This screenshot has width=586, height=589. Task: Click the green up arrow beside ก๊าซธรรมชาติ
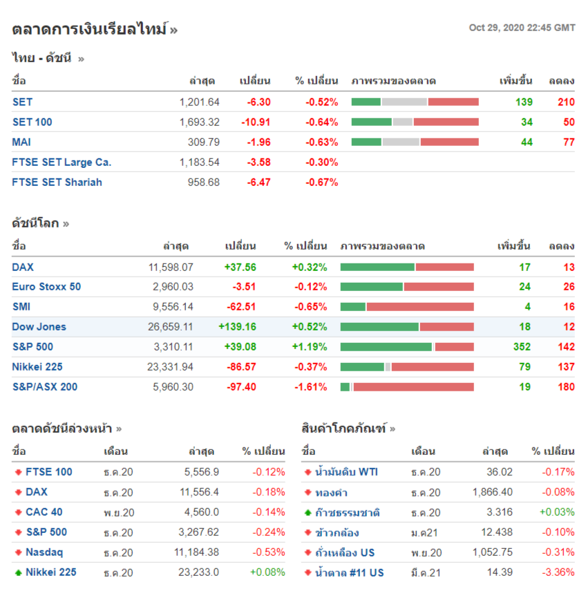308,513
